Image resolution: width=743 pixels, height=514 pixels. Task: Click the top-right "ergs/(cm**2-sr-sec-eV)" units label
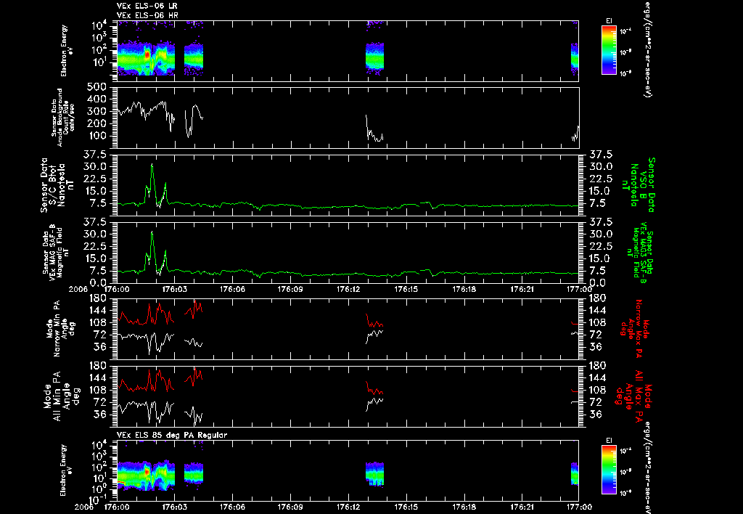pos(646,49)
